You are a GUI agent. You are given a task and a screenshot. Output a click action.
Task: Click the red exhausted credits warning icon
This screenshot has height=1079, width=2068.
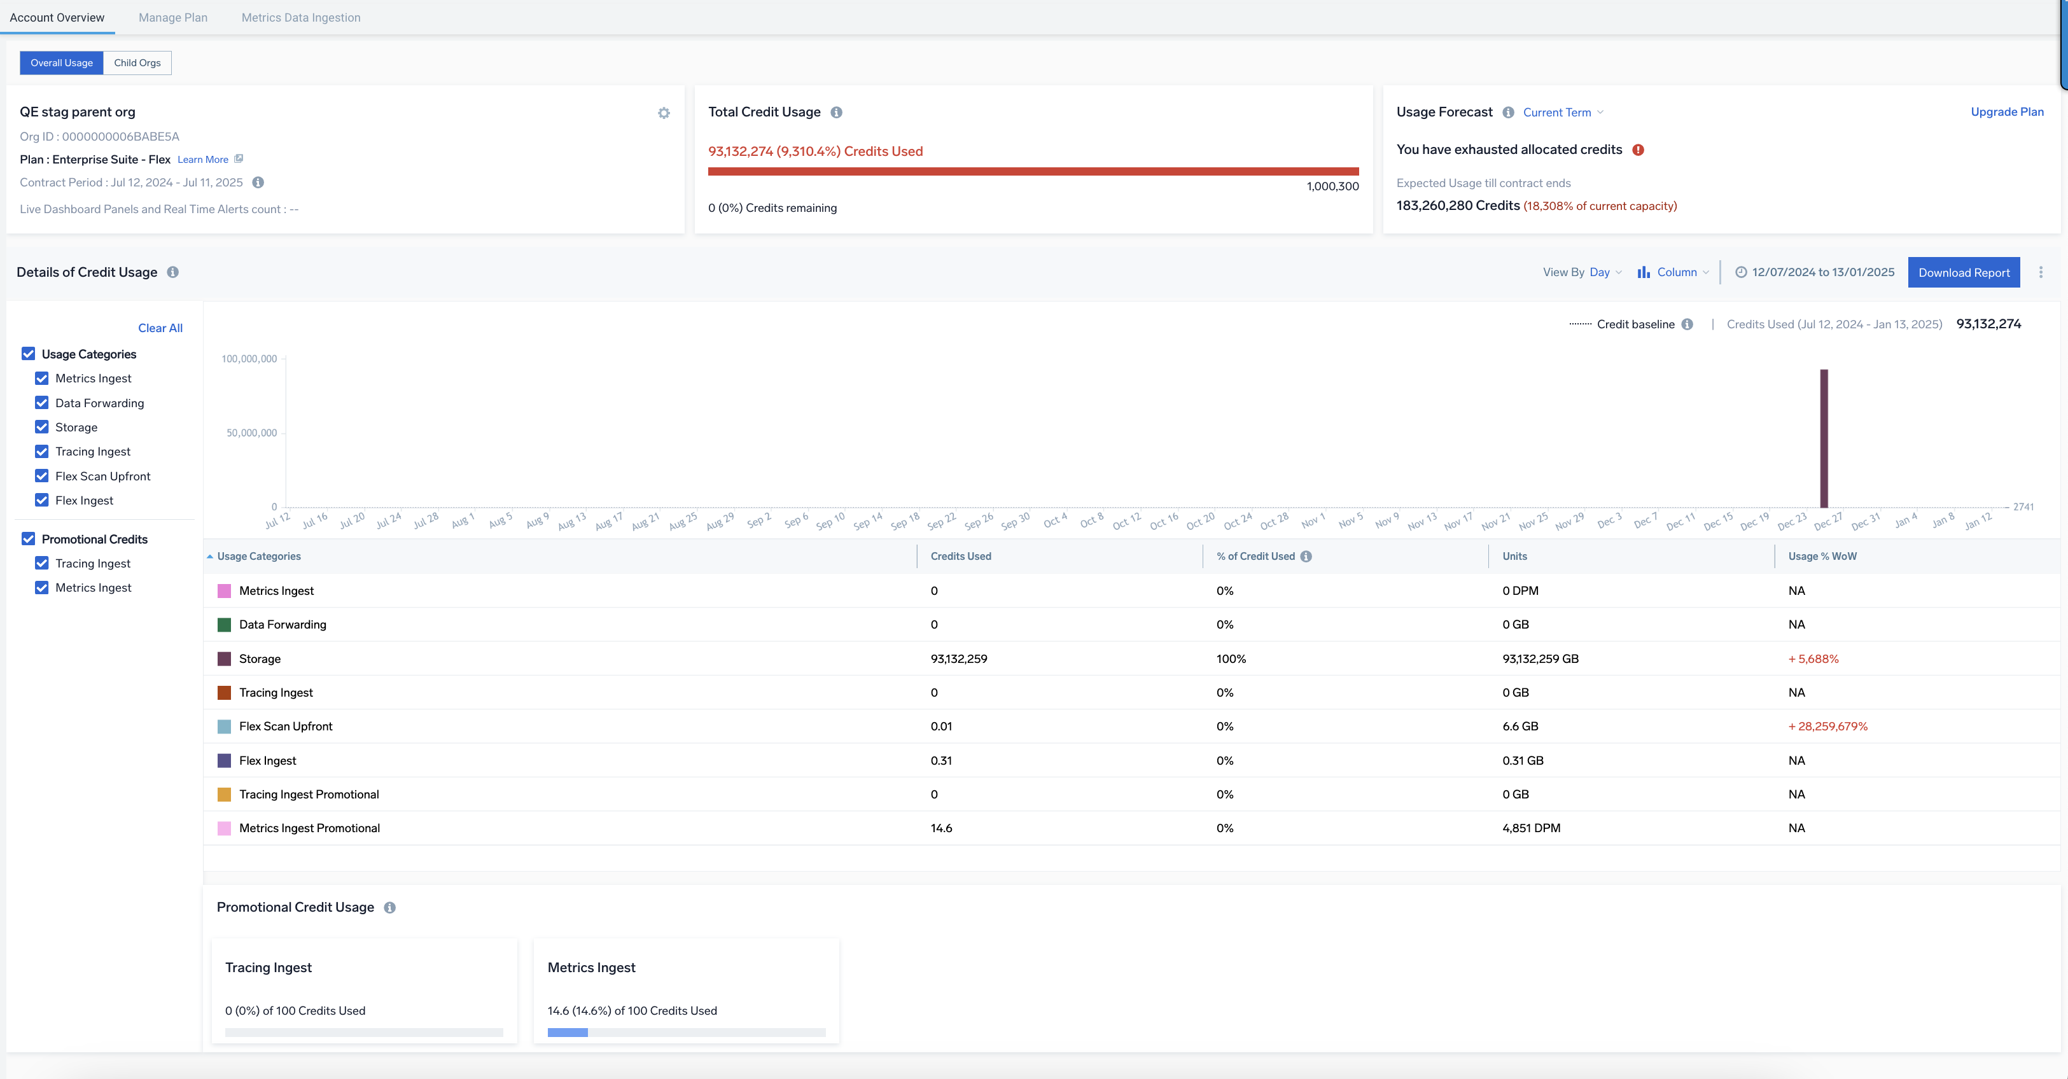1638,150
